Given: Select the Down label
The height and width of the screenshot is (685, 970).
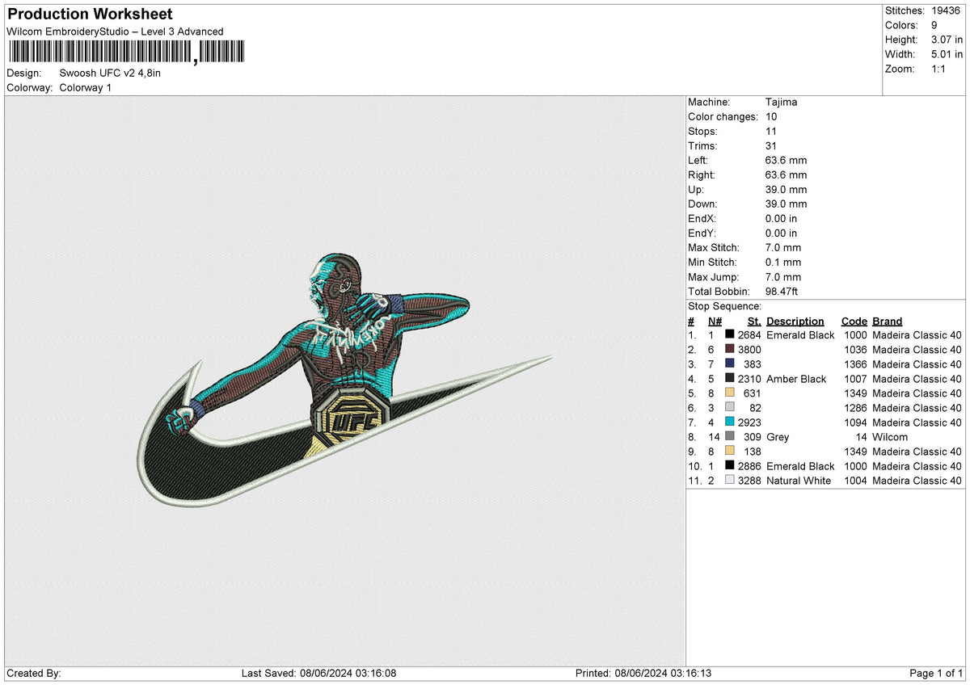Looking at the screenshot, I should 702,204.
